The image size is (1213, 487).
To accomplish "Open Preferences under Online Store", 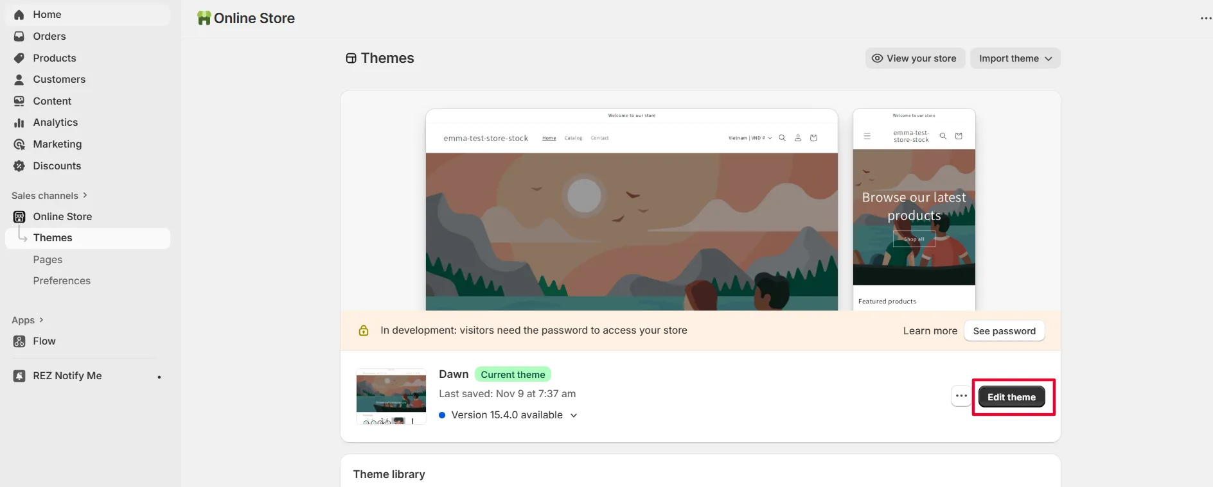I will [62, 281].
